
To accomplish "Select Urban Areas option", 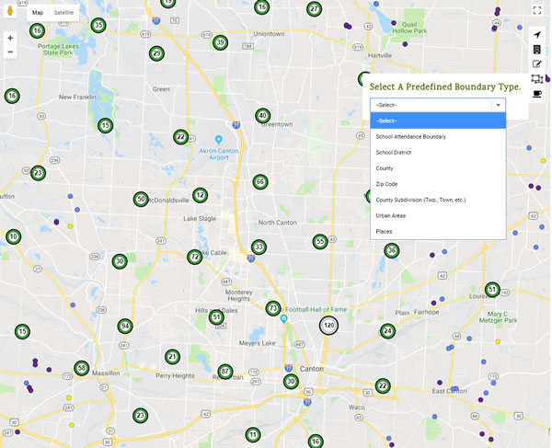I will [391, 215].
